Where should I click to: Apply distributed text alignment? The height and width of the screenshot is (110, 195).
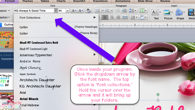click(x=125, y=17)
